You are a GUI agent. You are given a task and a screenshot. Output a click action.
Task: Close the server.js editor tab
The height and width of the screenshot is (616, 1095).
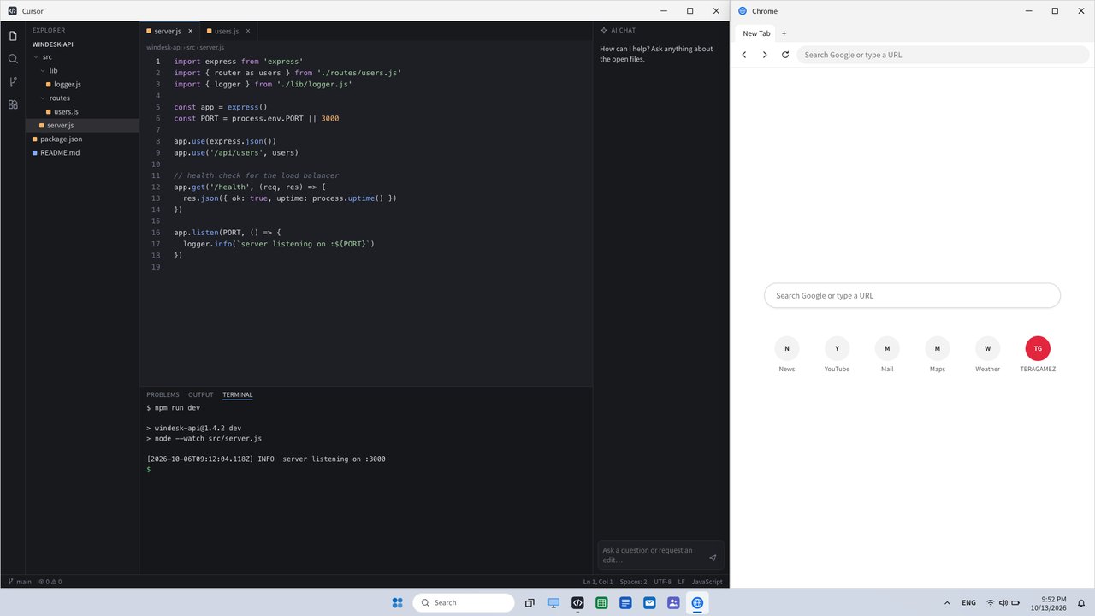point(189,31)
